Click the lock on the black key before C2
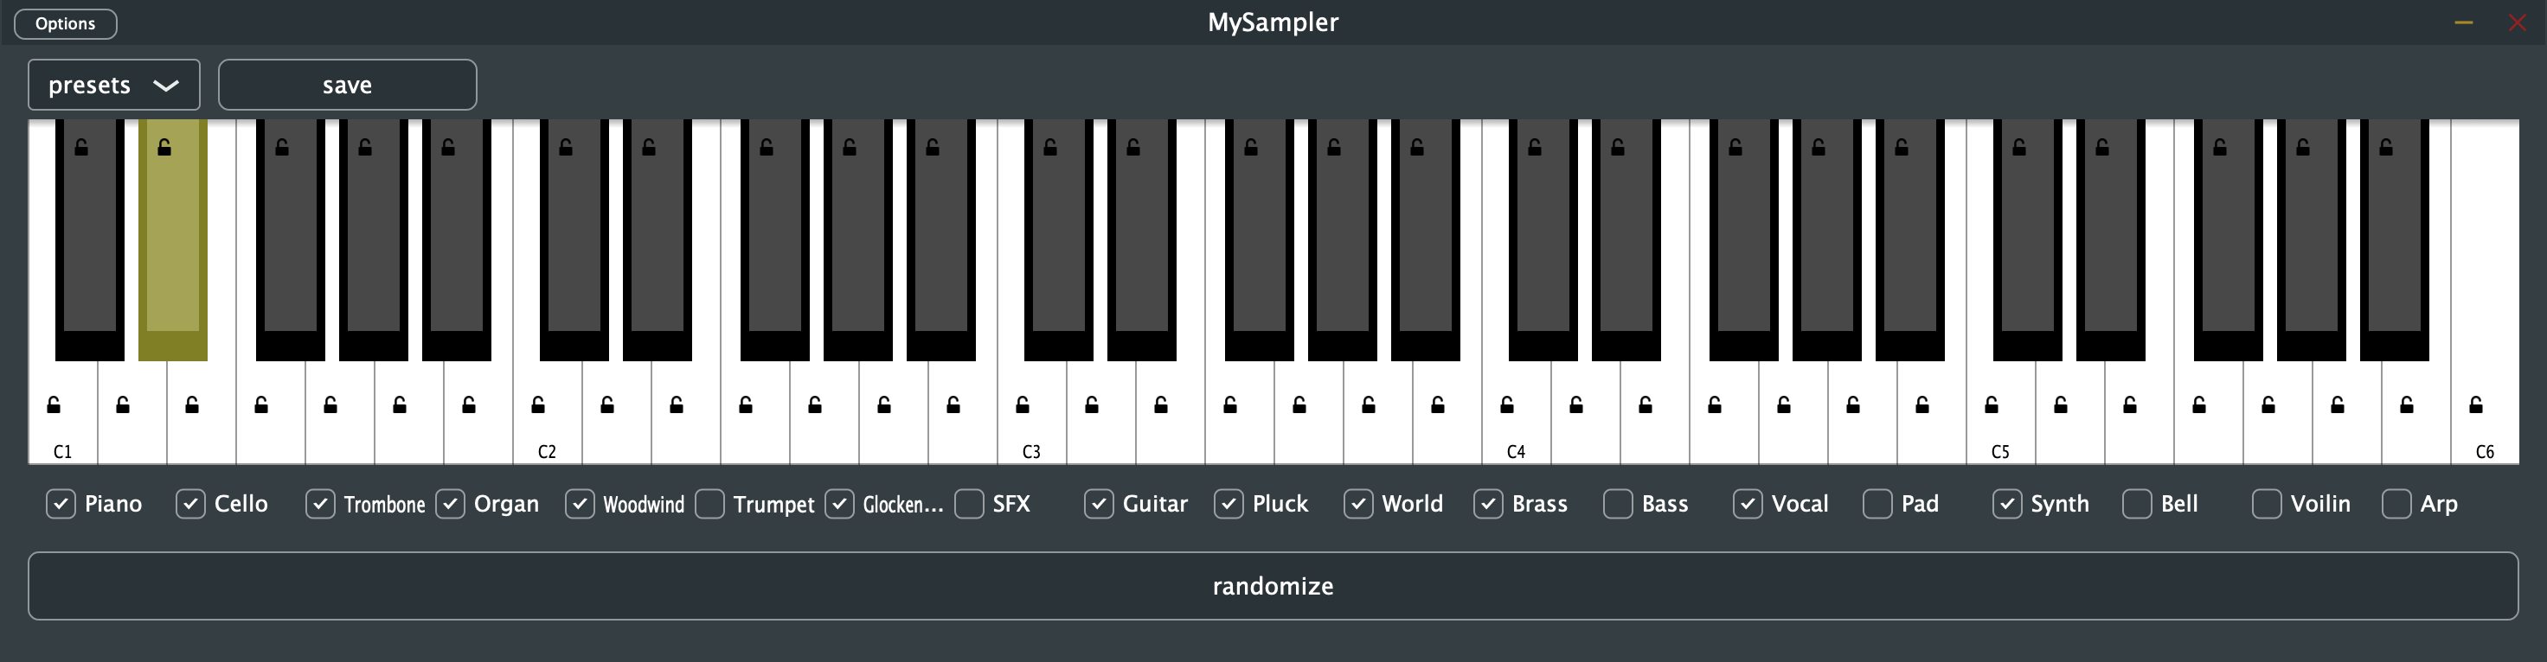 tap(448, 148)
